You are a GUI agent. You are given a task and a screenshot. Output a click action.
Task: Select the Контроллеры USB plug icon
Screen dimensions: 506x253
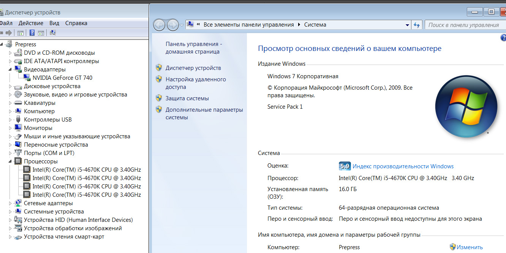18,120
